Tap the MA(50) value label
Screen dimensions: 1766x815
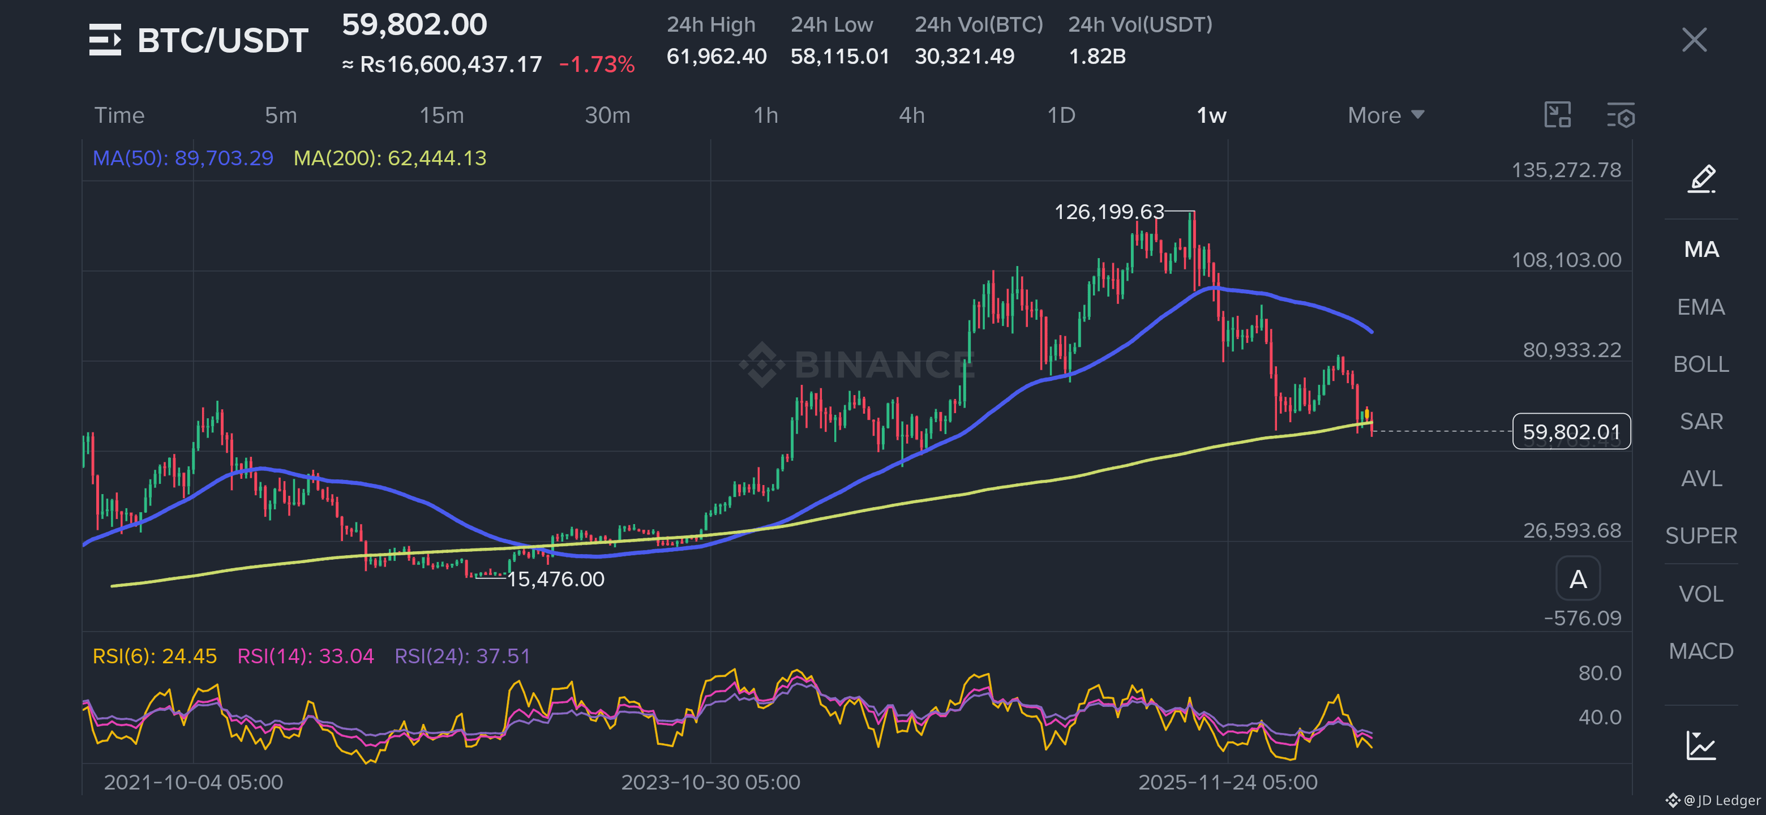[x=183, y=158]
